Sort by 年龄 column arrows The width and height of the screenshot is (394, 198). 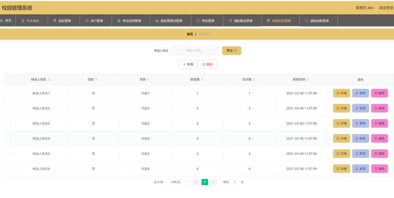[148, 79]
